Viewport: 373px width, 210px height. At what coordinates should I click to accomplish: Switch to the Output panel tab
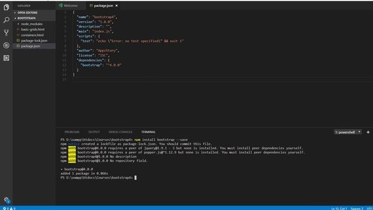point(94,132)
